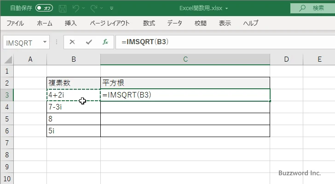Screen dimensions: 335x184
Task: Select row 10 header
Action: coord(7,178)
